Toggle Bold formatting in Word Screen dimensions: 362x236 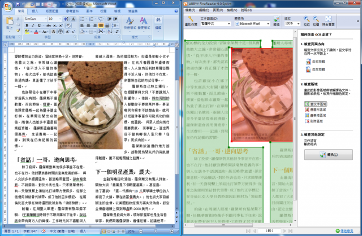pos(27,25)
